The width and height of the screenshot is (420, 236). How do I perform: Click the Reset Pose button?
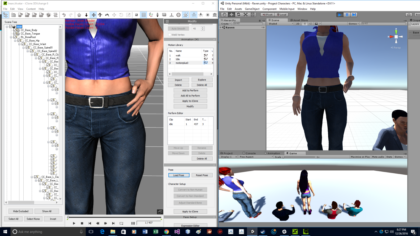(202, 175)
